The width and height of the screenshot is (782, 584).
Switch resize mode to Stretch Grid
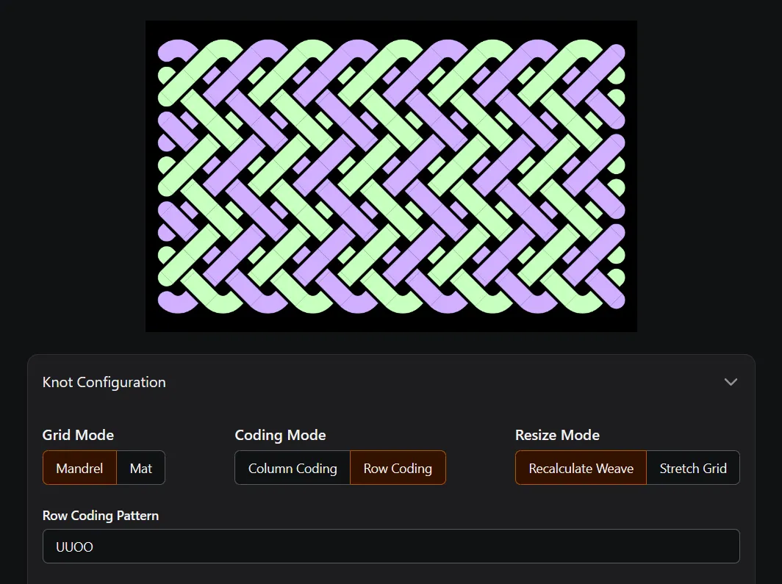693,468
